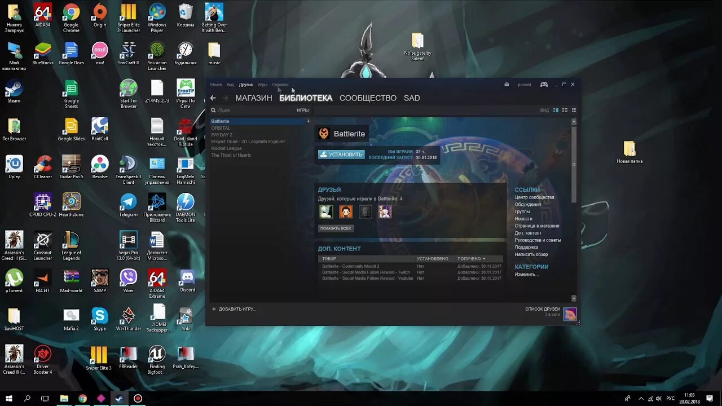Open the Steam menu

pos(215,85)
